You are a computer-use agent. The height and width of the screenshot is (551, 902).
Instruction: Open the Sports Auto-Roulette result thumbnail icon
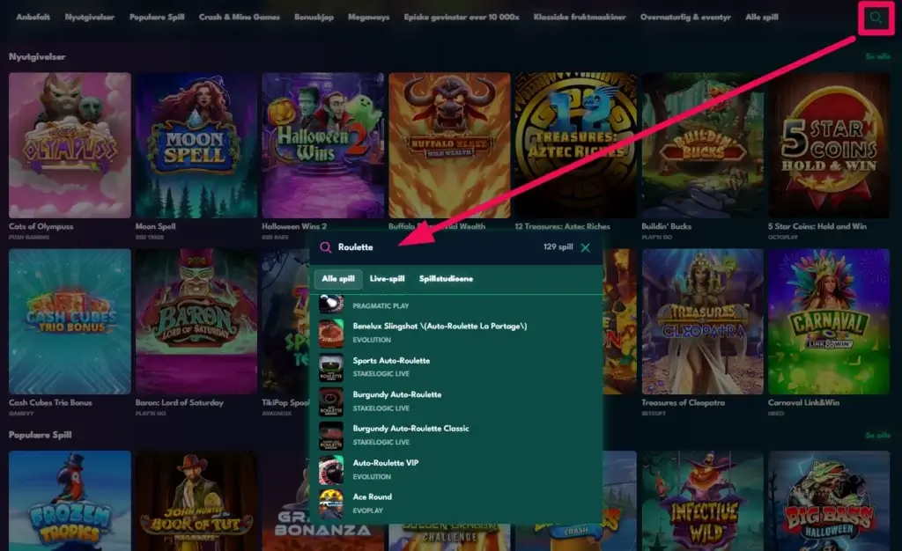331,367
